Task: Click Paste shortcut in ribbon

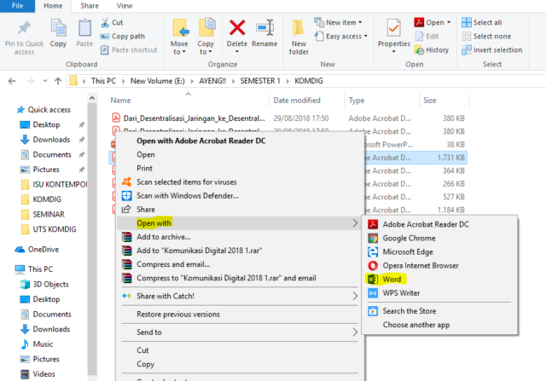Action: (129, 50)
